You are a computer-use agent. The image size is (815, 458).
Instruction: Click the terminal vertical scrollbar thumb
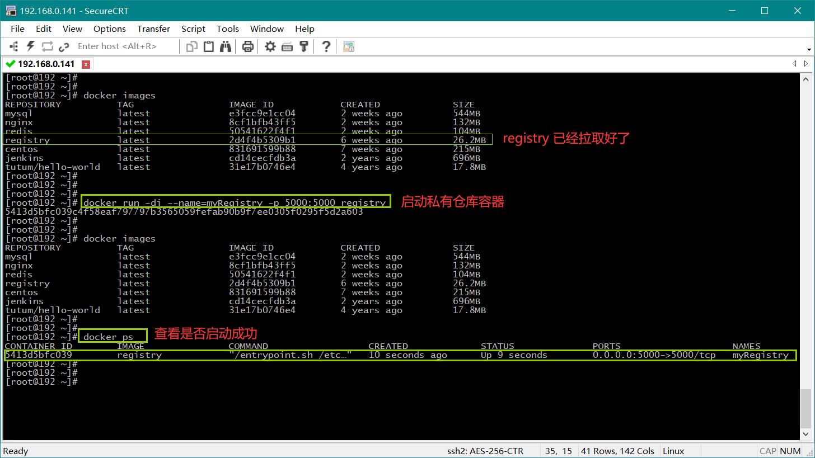tap(804, 408)
